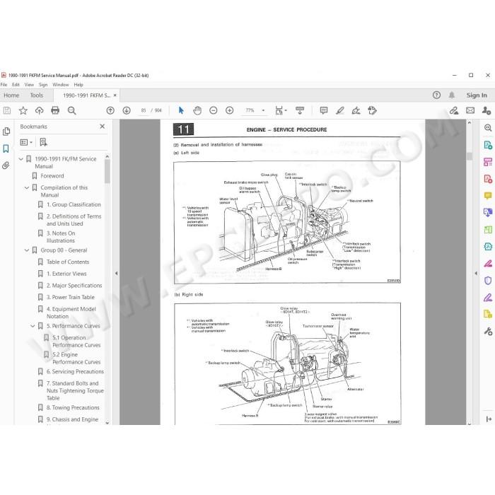The height and width of the screenshot is (495, 495).
Task: Open the Comment tool in the right pane
Action: coord(488,196)
